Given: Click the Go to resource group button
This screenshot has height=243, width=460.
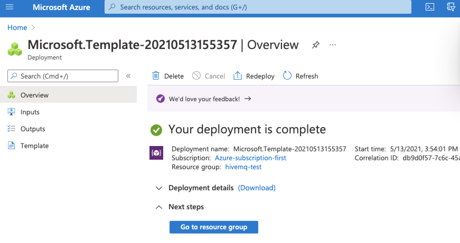Looking at the screenshot, I should click(x=214, y=227).
